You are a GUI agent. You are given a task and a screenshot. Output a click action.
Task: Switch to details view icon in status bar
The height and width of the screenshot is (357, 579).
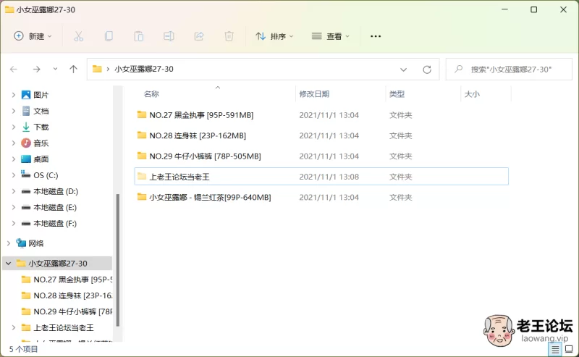[x=555, y=349]
